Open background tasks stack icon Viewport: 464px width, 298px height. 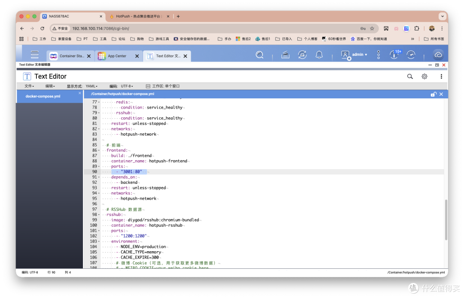pyautogui.click(x=285, y=55)
